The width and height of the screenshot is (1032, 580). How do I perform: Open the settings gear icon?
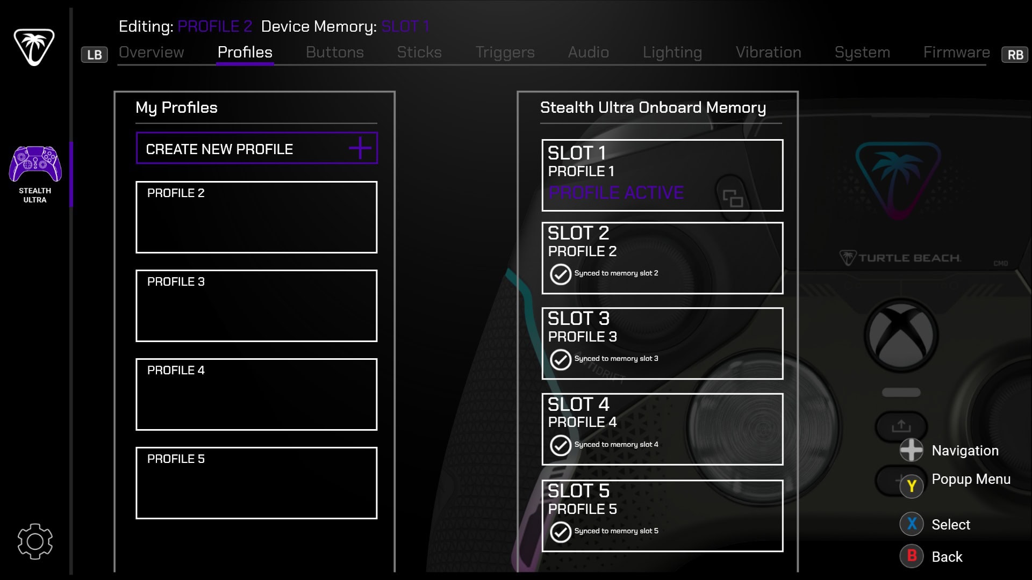(35, 541)
